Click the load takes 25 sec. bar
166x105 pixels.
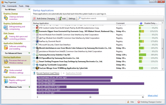click(x=74, y=77)
